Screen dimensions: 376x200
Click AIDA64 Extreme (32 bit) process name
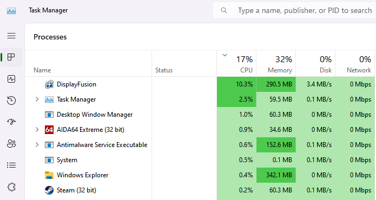(x=90, y=130)
